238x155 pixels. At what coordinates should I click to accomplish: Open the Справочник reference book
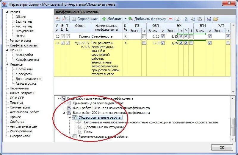click(x=85, y=19)
